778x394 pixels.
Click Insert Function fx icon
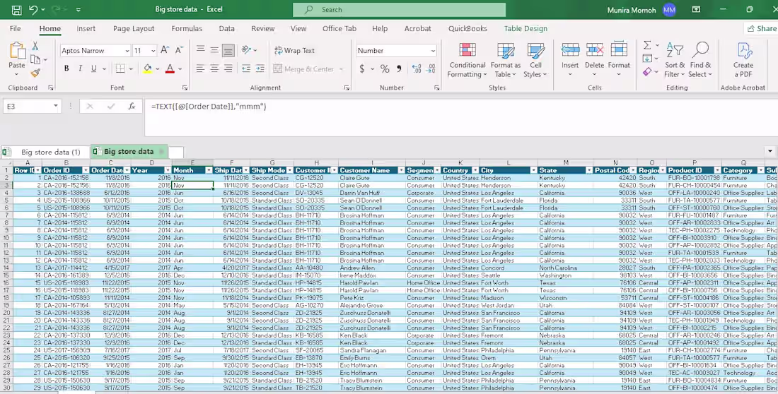[x=132, y=106]
